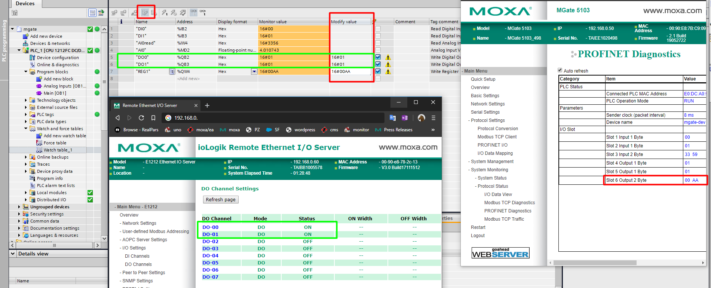Click the warning icon on the REG1 row
The width and height of the screenshot is (711, 288).
click(x=388, y=71)
